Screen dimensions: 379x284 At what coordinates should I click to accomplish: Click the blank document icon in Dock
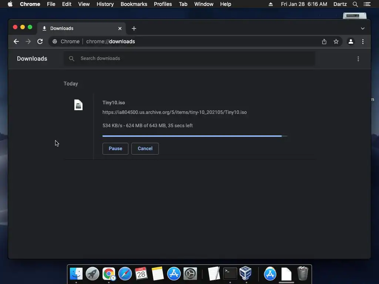click(286, 274)
